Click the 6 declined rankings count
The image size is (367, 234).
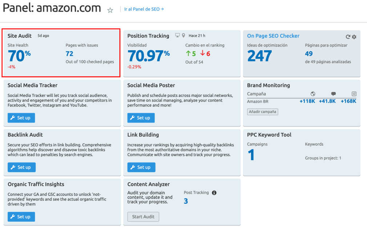[205, 54]
